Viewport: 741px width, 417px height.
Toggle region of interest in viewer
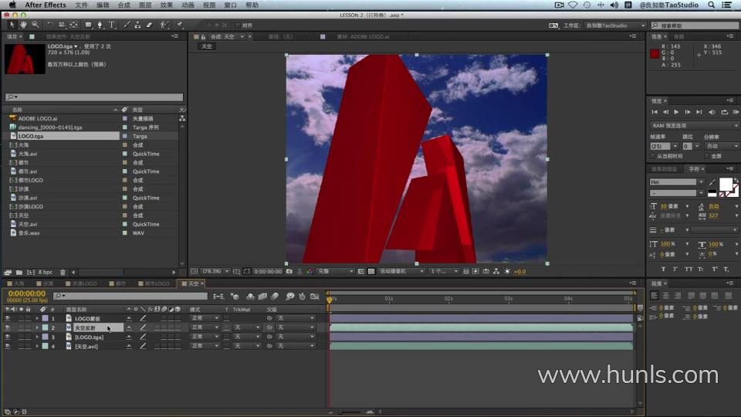361,271
